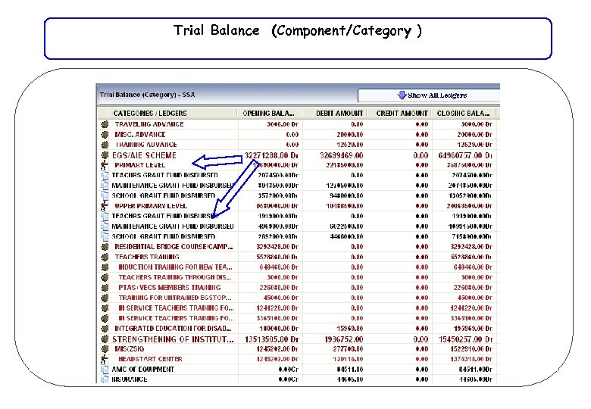
Task: Select the MIS(ZSK) row label
Action: [x=130, y=348]
